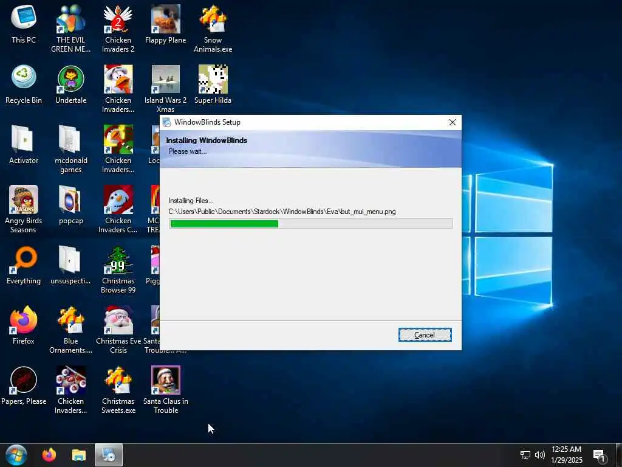622x467 pixels.
Task: Select Christmas Browser 99 shortcut
Action: pos(118,269)
